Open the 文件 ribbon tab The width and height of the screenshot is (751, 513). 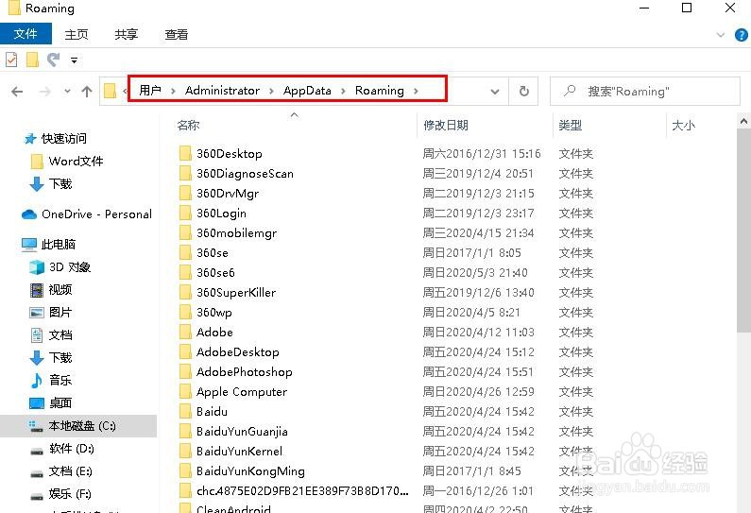coord(26,34)
